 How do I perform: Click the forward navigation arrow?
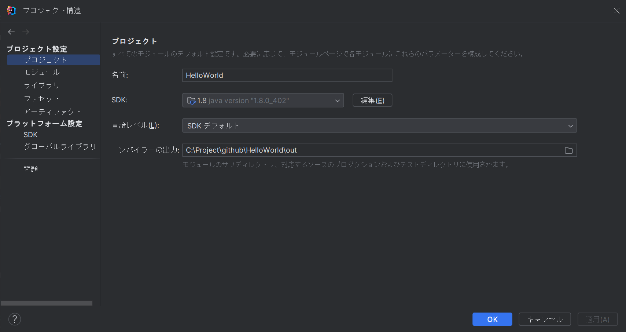point(25,32)
